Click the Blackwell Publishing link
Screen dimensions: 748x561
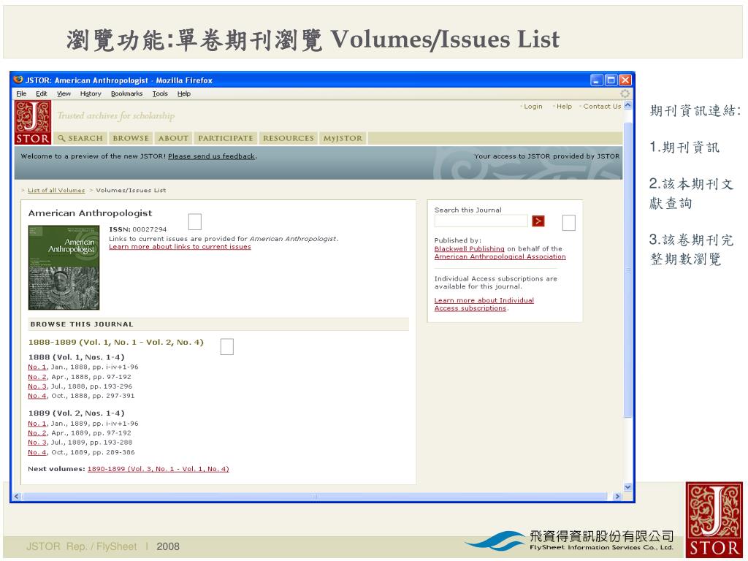pos(470,248)
